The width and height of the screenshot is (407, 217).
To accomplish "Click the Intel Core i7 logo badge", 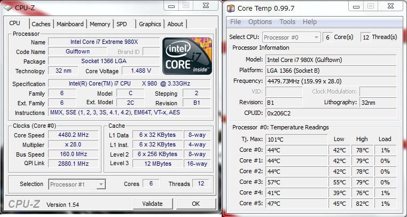I will pos(187,56).
